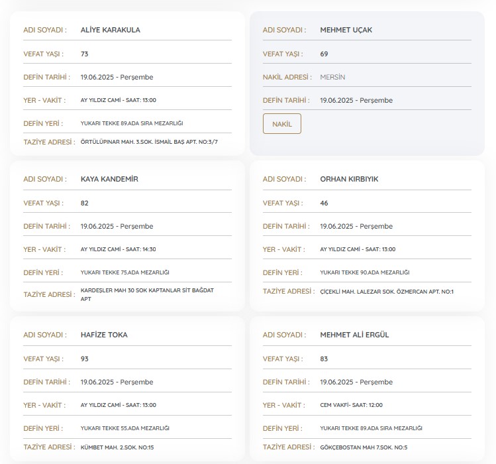Click Aliye Karakula's burial date 19.06.2025

(117, 78)
